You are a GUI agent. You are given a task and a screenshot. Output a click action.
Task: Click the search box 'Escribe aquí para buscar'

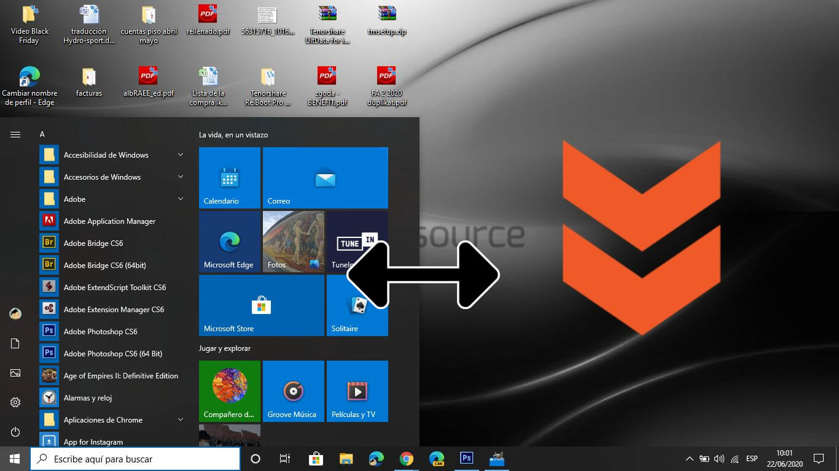[x=135, y=459]
